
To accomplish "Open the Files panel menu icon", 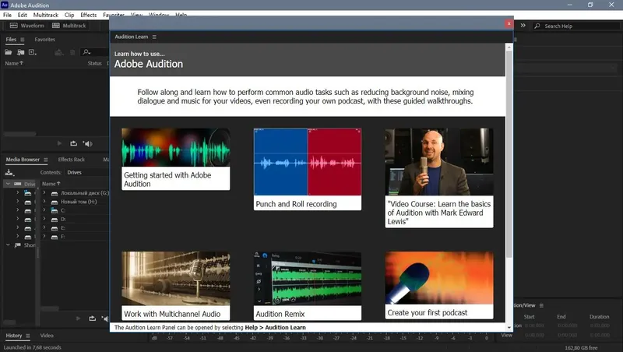I will click(23, 40).
